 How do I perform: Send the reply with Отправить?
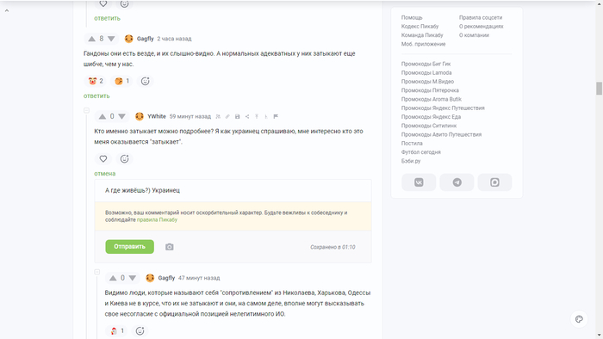click(x=129, y=246)
